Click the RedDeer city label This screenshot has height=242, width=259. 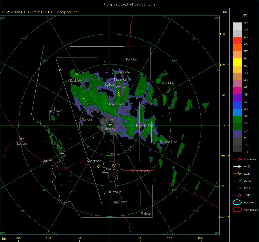[x=122, y=87]
